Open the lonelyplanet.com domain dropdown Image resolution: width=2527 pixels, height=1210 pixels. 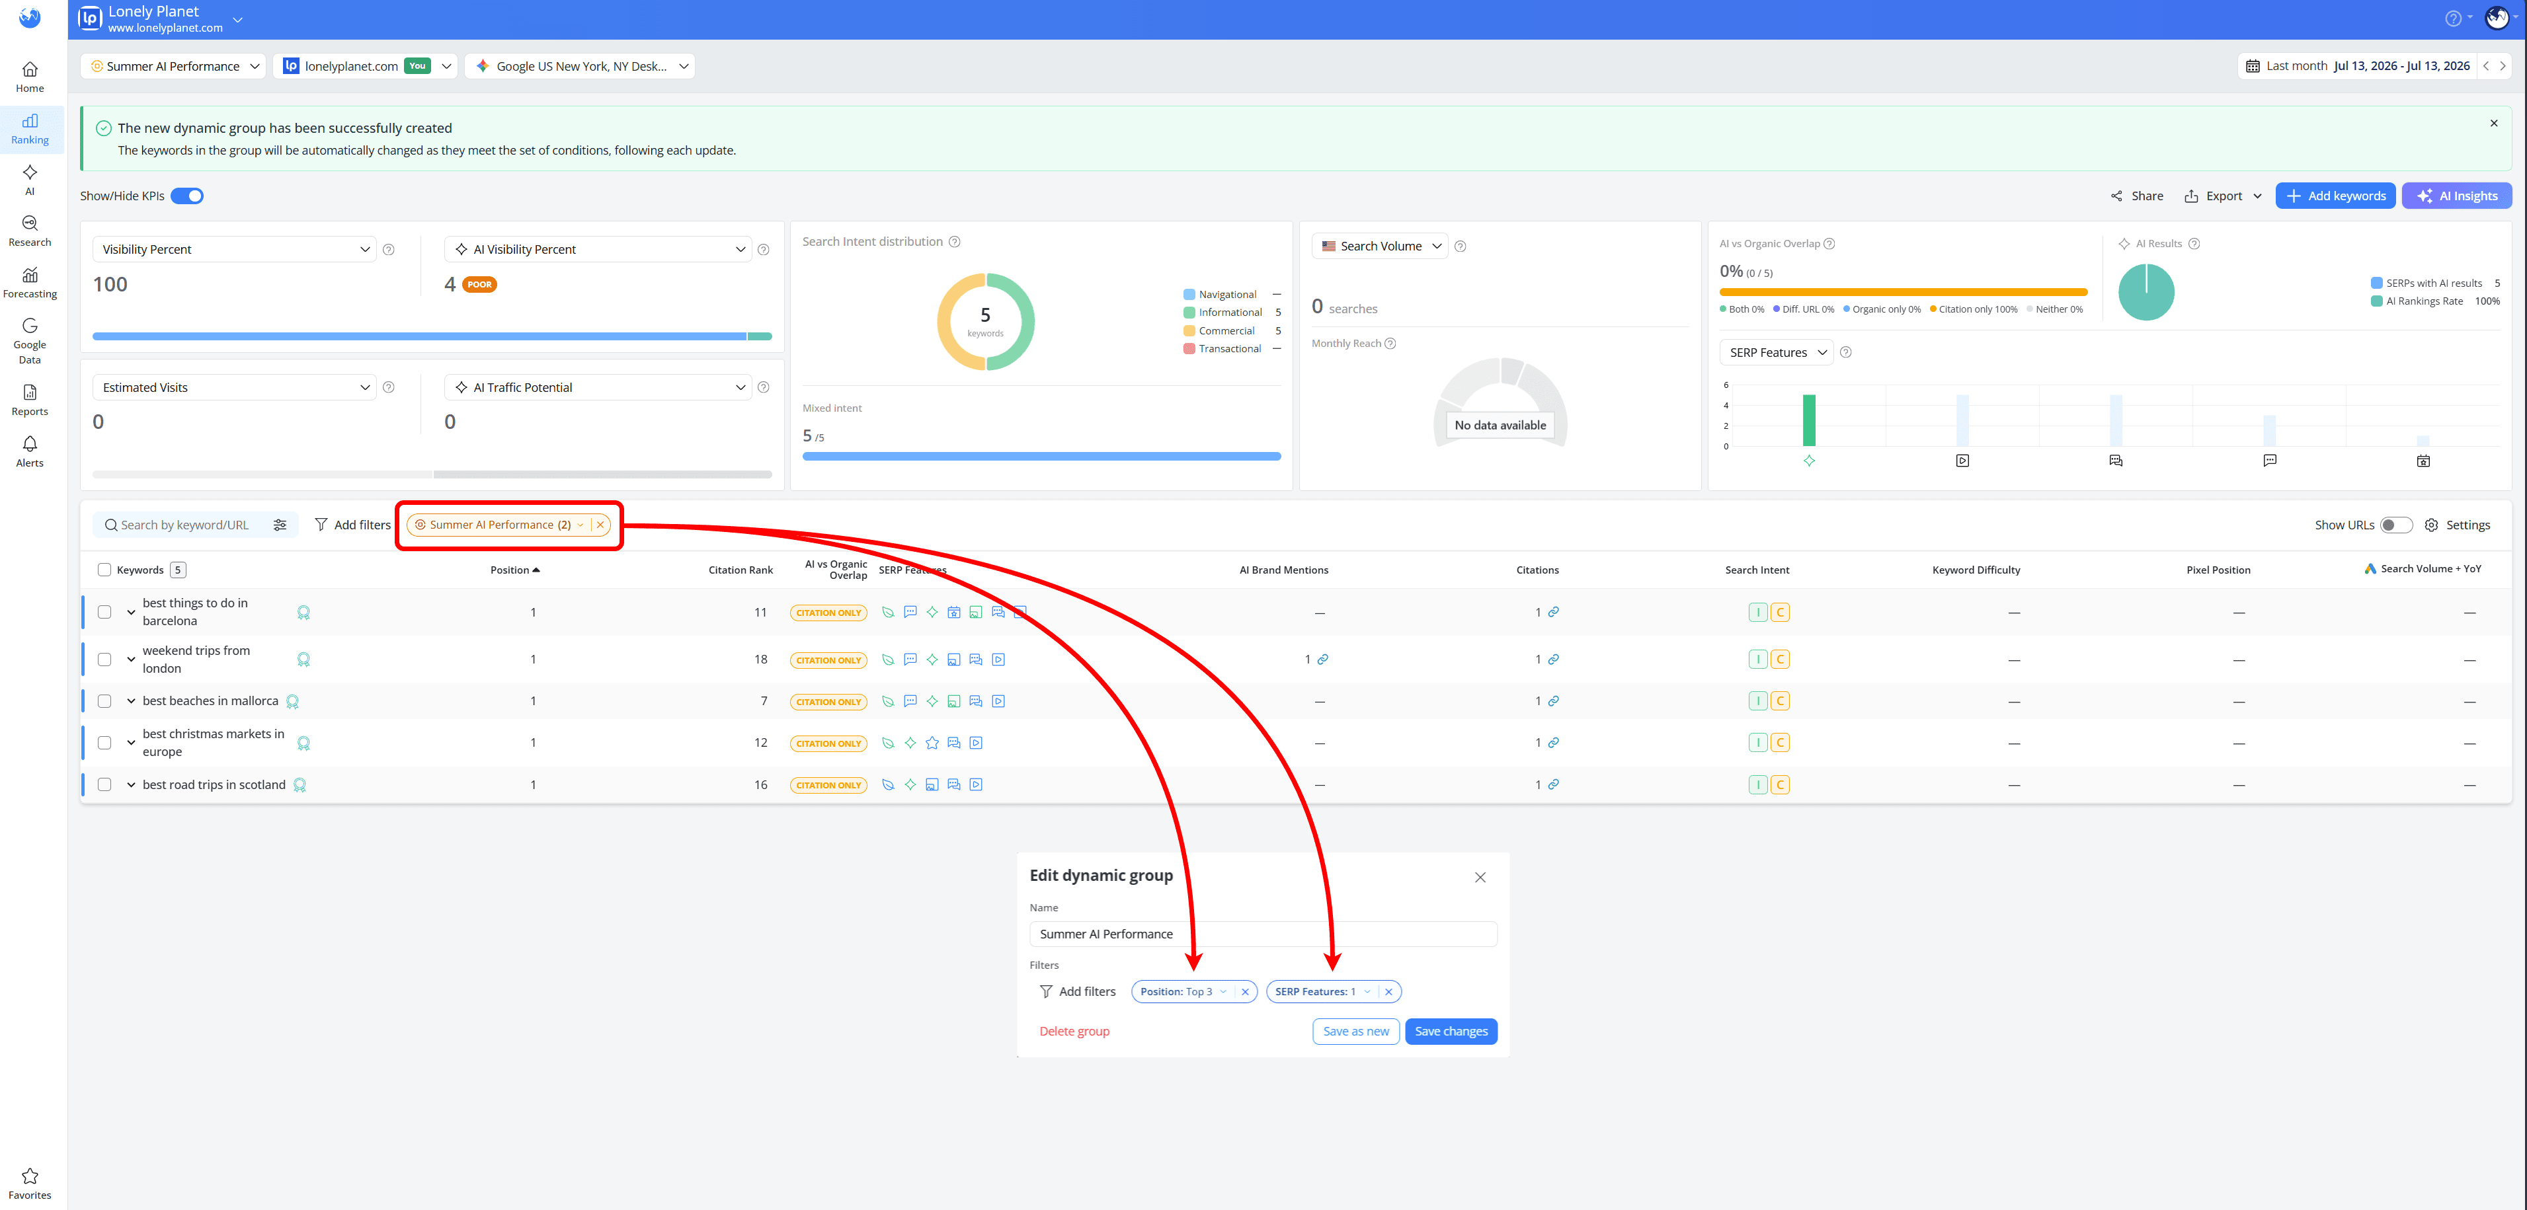point(366,67)
